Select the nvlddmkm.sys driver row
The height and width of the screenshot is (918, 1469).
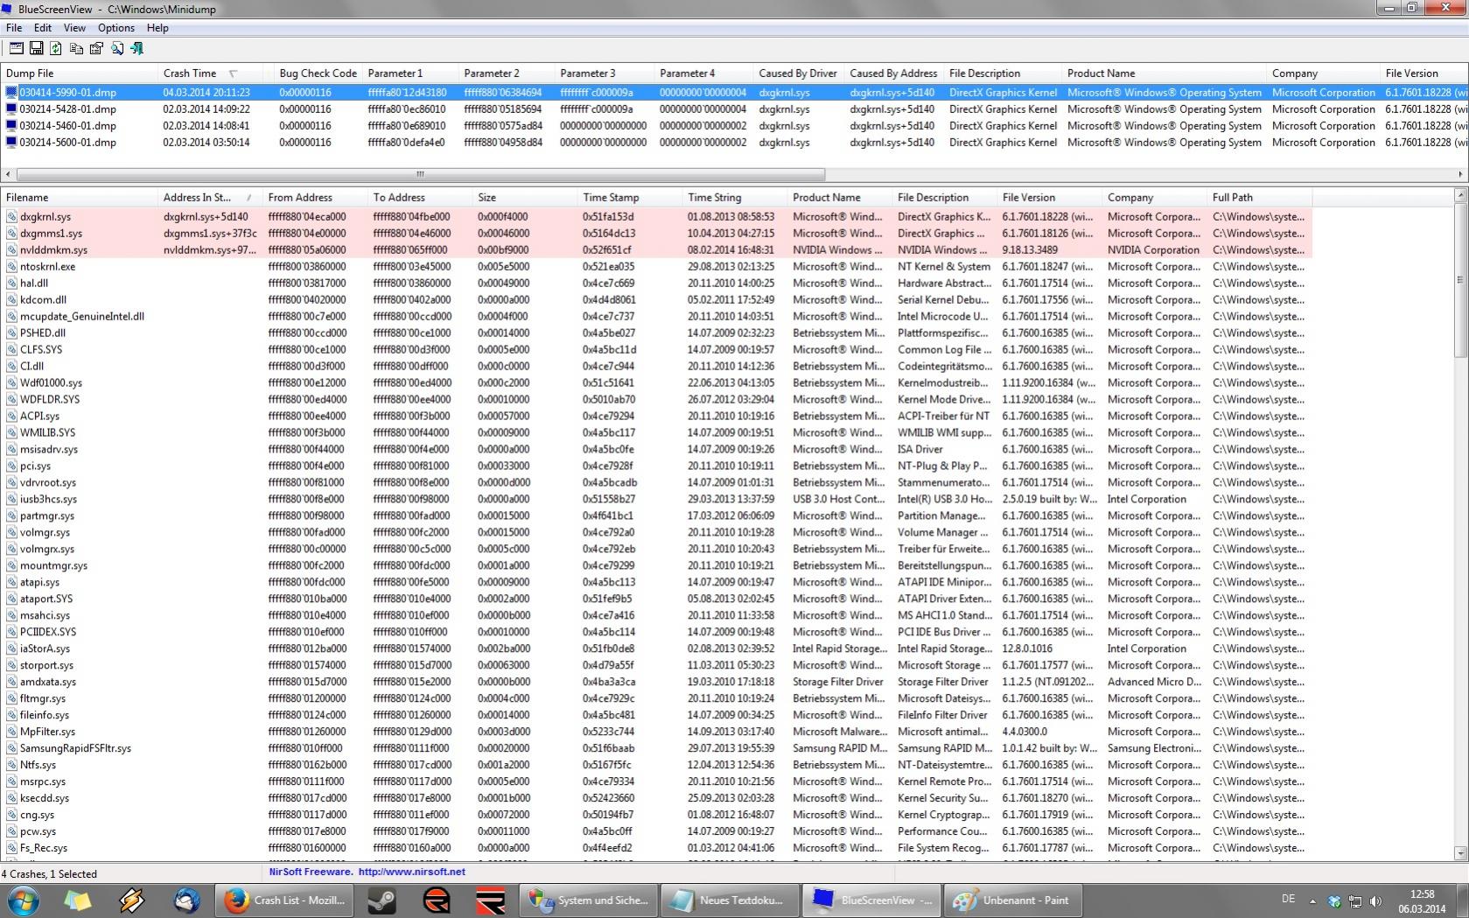click(656, 250)
